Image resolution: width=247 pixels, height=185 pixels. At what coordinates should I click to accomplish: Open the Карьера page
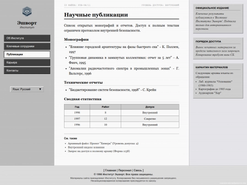[x=27, y=63]
